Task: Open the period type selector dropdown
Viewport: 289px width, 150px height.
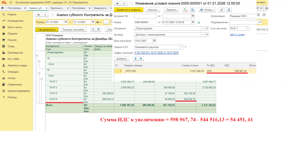Action: [99, 22]
